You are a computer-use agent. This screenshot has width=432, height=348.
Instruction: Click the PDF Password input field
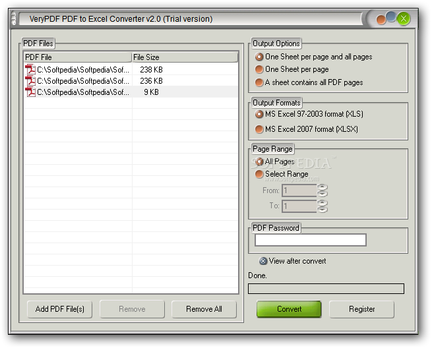311,240
